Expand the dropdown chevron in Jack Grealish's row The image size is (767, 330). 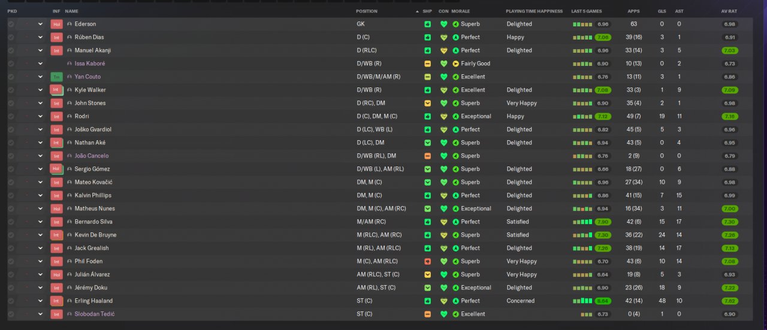[41, 248]
